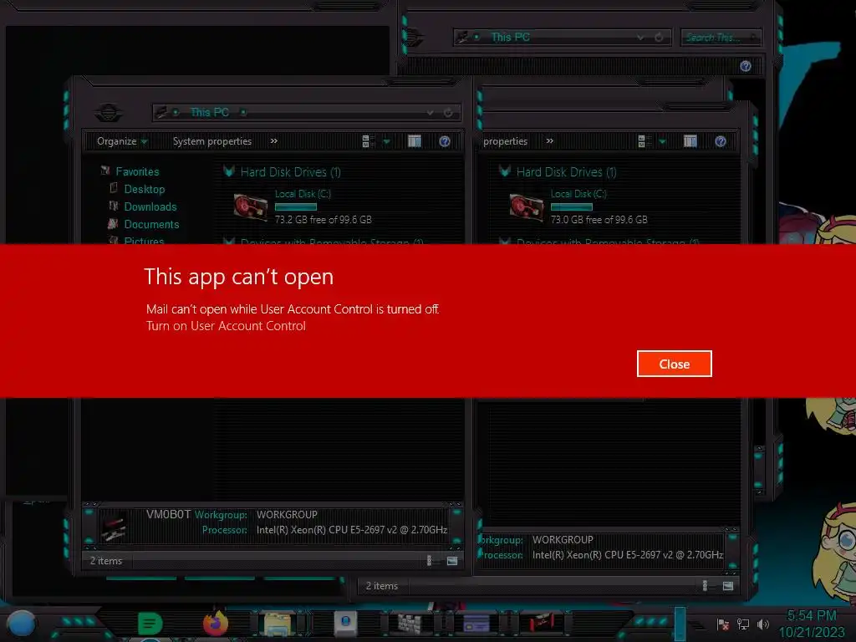The image size is (856, 642).
Task: Close the 'This app can't open' dialog
Action: tap(675, 364)
